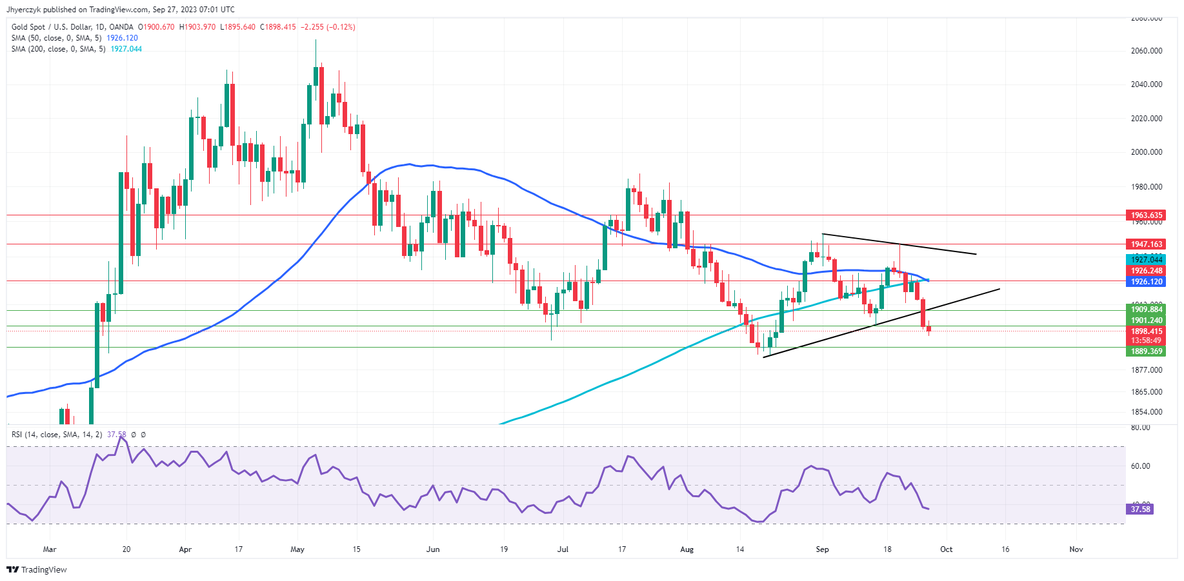
Task: Click the purple RSI axis tag 37.58
Action: (x=1140, y=509)
